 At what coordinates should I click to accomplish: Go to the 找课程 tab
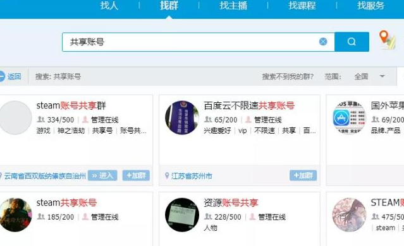[302, 6]
